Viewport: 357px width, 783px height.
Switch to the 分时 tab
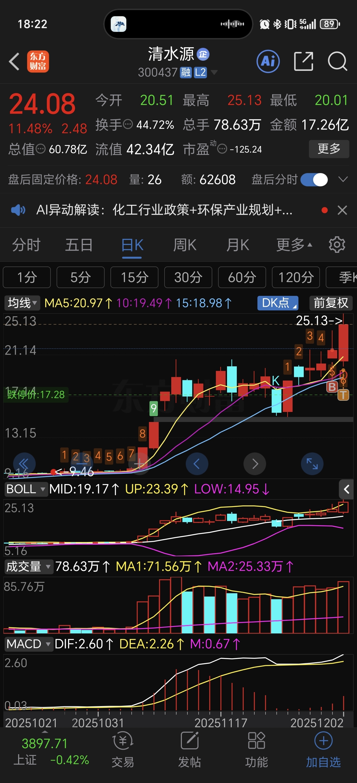coord(26,245)
